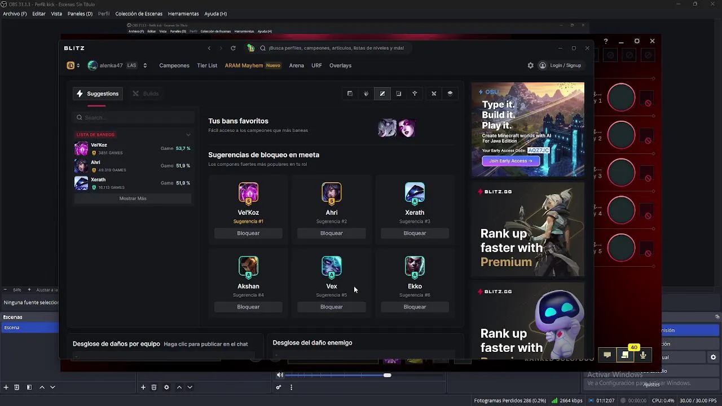
Task: Mute the OBS audio mixer speaker icon
Action: tap(280, 375)
